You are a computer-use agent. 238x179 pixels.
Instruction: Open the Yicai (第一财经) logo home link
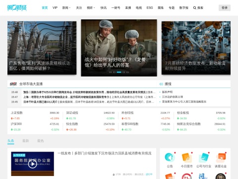pyautogui.click(x=17, y=8)
